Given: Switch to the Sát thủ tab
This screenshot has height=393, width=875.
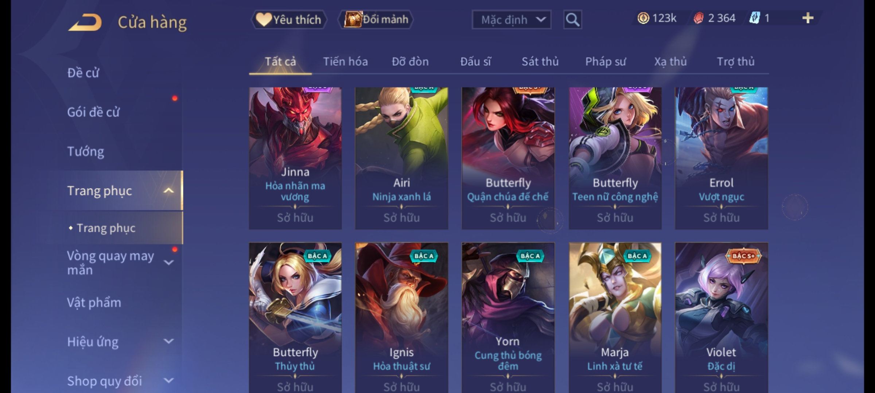Looking at the screenshot, I should 540,61.
